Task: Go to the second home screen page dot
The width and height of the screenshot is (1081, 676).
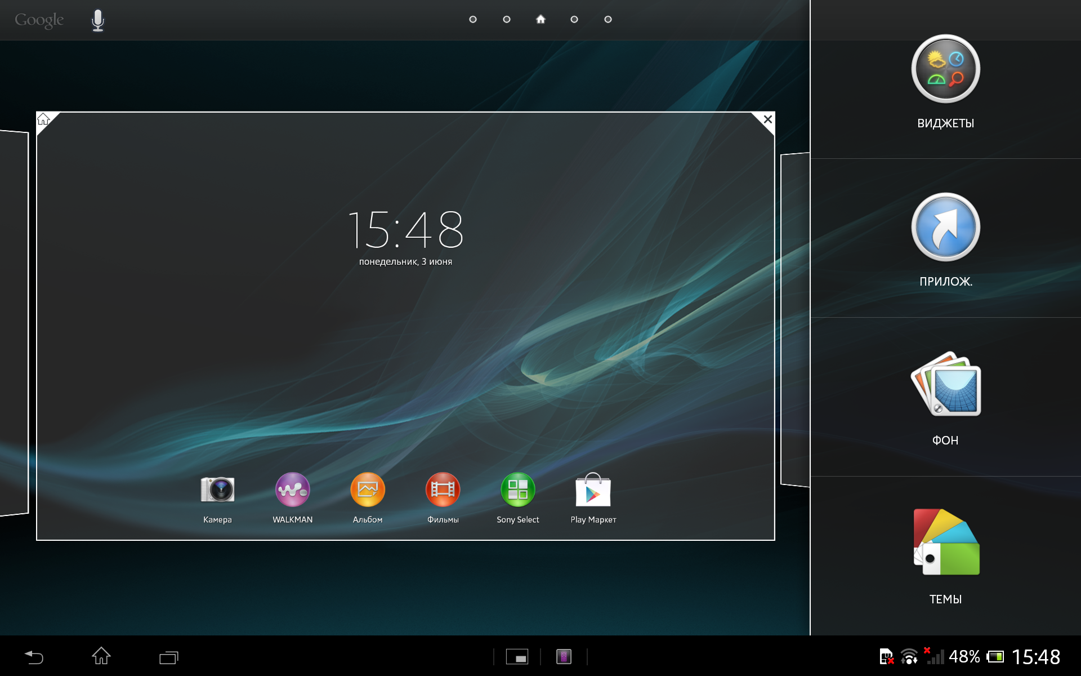Action: point(507,19)
